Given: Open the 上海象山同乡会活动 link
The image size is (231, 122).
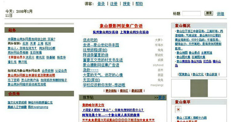Looking at the screenshot, I should [x=134, y=32].
